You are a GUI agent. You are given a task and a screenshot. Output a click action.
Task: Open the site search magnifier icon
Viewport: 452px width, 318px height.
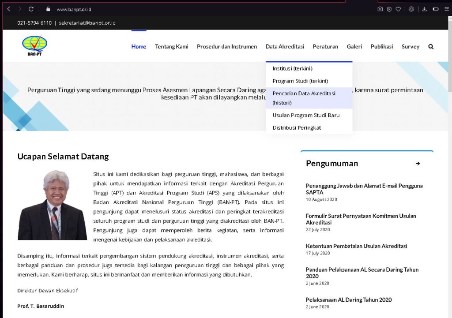431,46
